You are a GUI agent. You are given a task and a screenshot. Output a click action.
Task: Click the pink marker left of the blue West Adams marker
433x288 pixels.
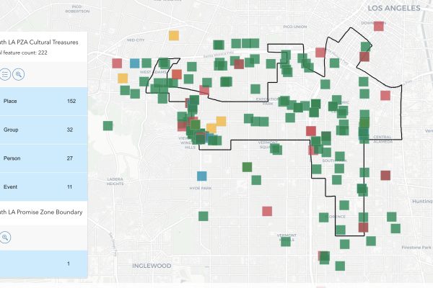click(x=117, y=63)
